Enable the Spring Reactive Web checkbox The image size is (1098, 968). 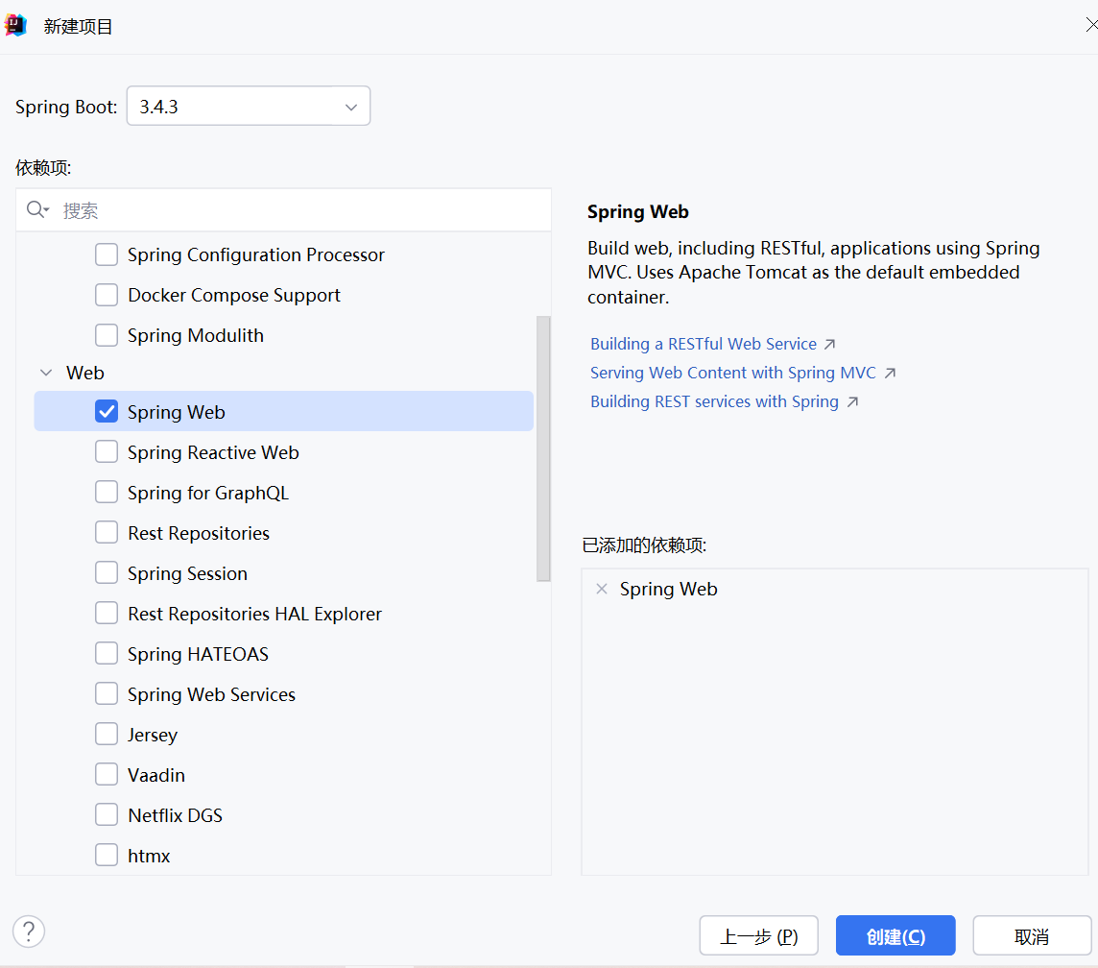coord(107,452)
